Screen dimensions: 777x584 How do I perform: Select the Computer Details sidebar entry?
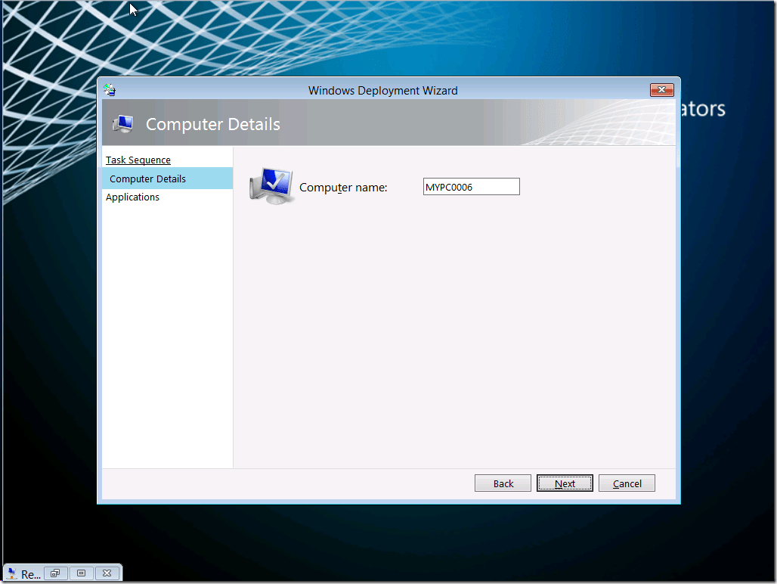pyautogui.click(x=147, y=179)
